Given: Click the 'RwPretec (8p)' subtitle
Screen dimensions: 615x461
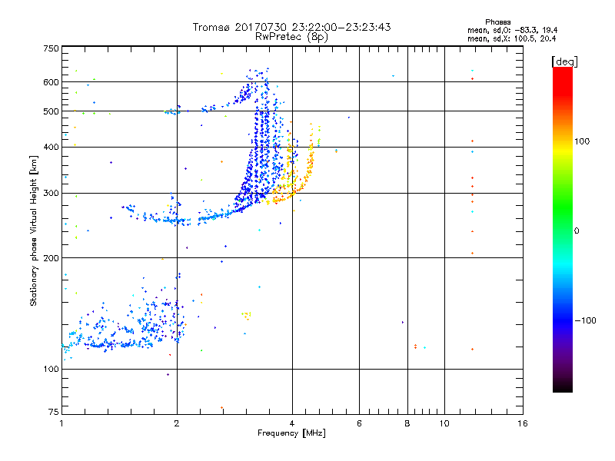Looking at the screenshot, I should 291,37.
